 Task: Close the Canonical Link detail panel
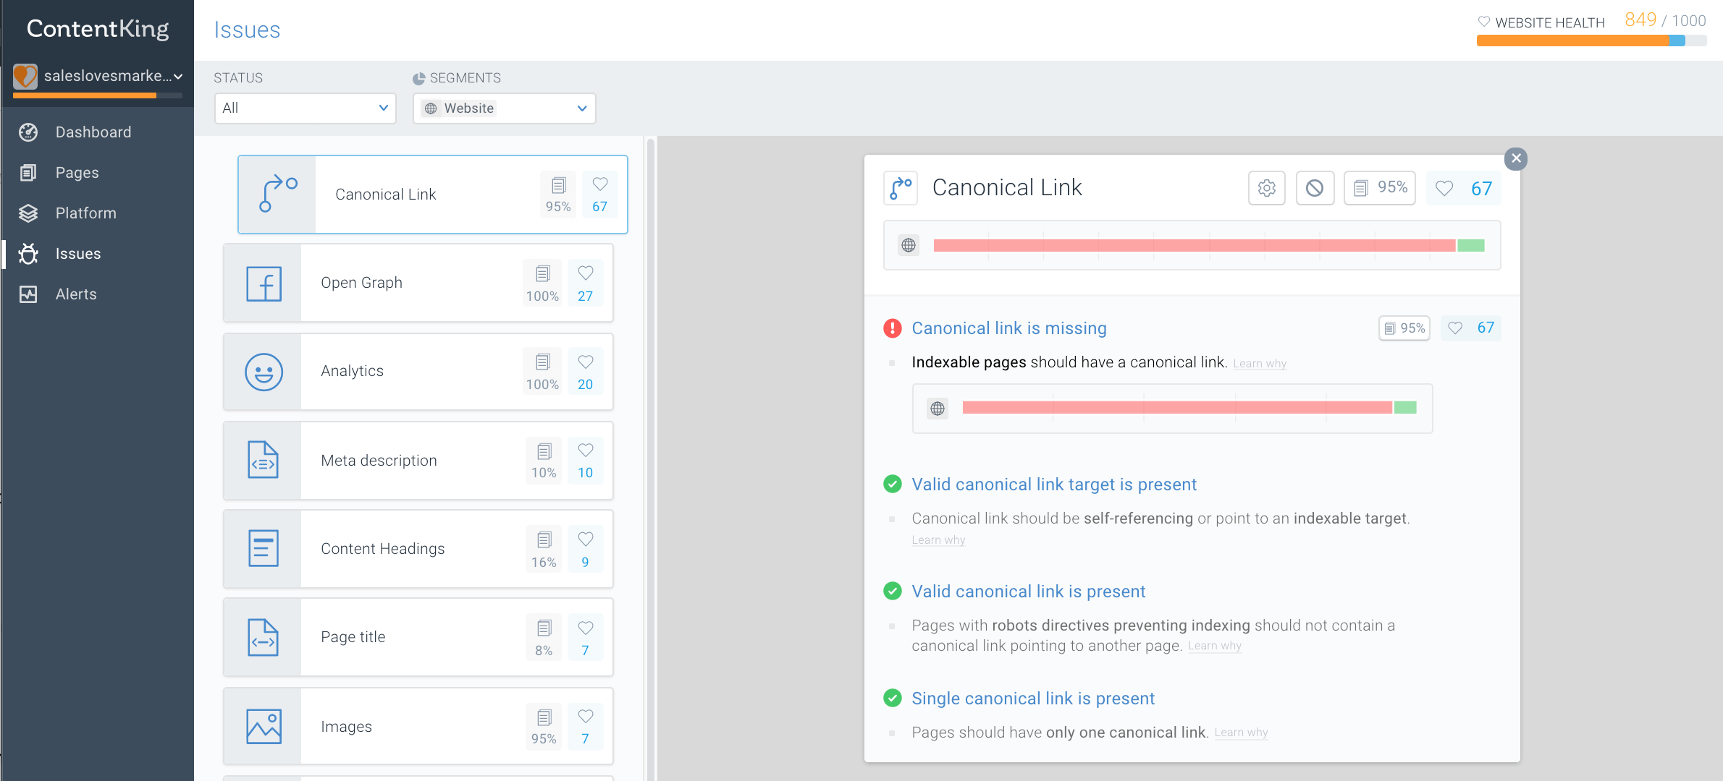[x=1515, y=158]
